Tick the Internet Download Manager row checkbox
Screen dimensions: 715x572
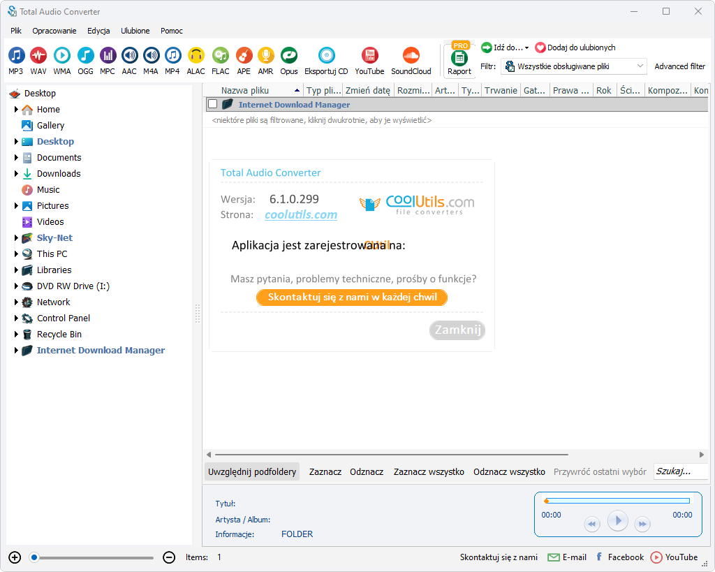(212, 104)
